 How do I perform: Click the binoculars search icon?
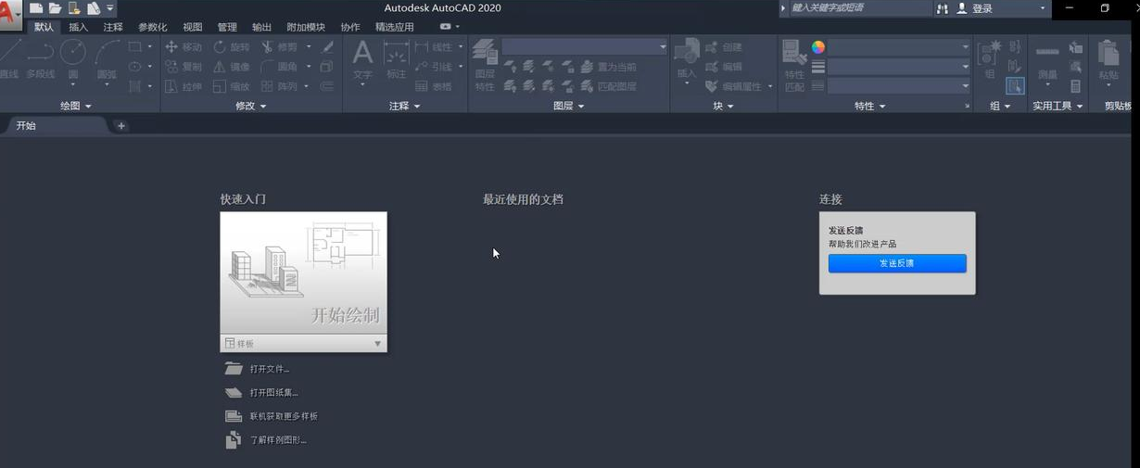pos(944,8)
